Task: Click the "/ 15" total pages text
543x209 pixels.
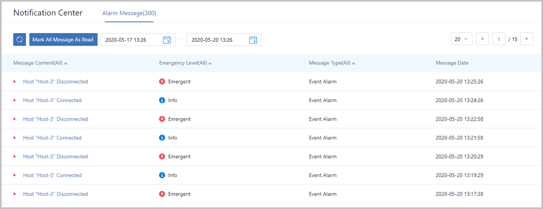Action: [513, 40]
